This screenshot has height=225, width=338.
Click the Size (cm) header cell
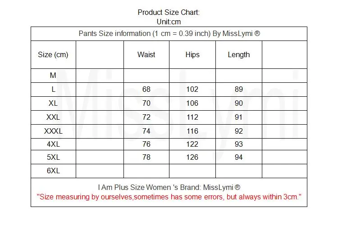click(x=53, y=55)
